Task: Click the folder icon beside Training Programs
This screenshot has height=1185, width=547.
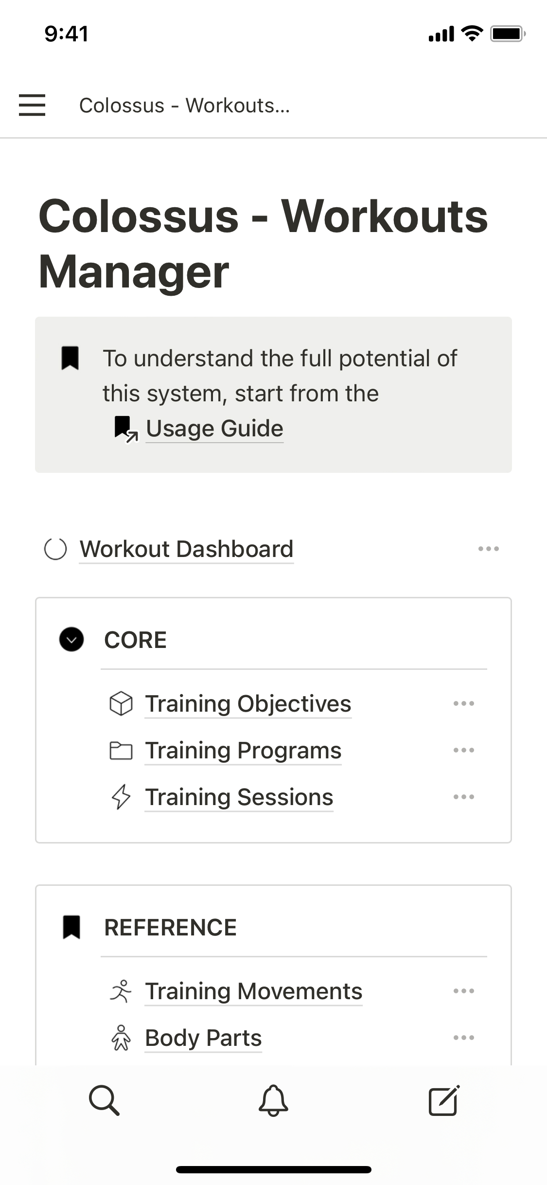Action: pos(121,750)
